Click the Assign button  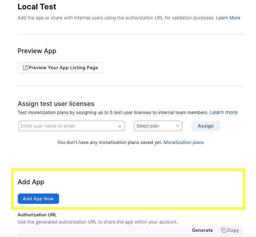206,126
